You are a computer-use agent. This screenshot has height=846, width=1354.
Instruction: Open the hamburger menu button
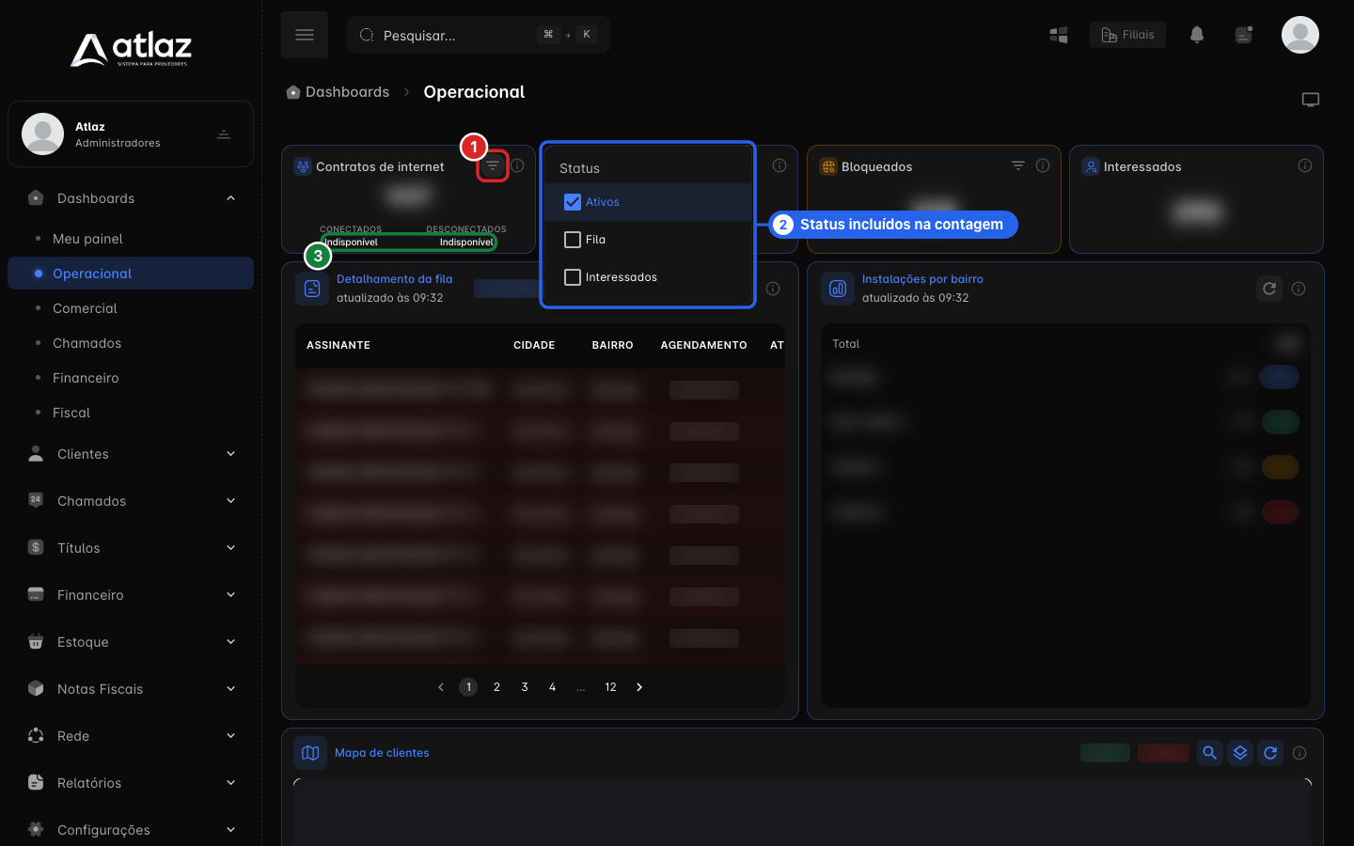pyautogui.click(x=305, y=35)
